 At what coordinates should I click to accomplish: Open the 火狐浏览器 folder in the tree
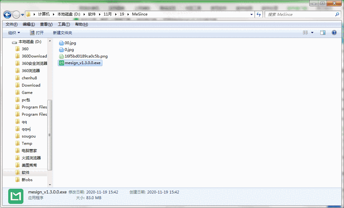pyautogui.click(x=31, y=158)
